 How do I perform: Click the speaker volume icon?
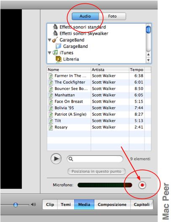click(33, 204)
